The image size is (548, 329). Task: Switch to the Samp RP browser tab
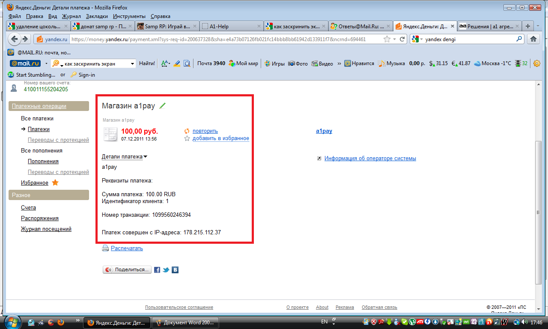click(x=167, y=26)
